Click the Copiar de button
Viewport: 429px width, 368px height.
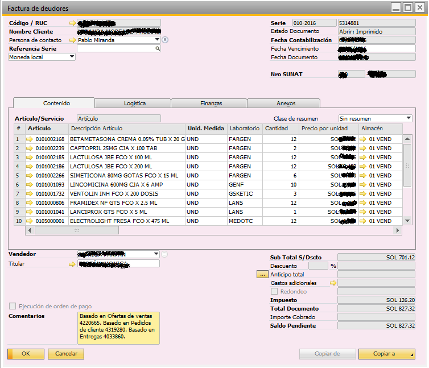coord(328,354)
